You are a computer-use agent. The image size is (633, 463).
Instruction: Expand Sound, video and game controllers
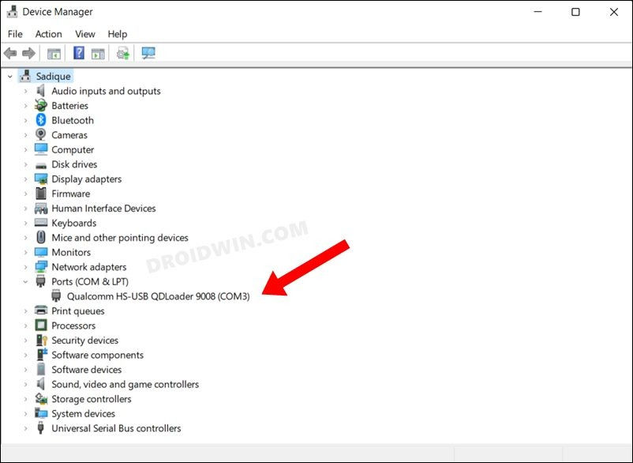tap(25, 385)
